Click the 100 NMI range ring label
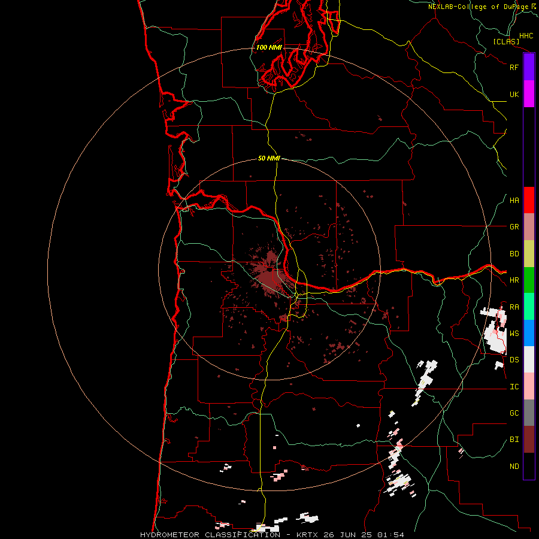Image resolution: width=539 pixels, height=539 pixels. pos(269,47)
